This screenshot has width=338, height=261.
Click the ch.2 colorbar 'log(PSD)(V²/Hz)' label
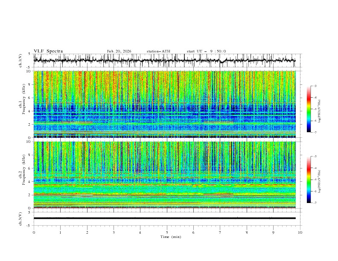[x=320, y=181]
